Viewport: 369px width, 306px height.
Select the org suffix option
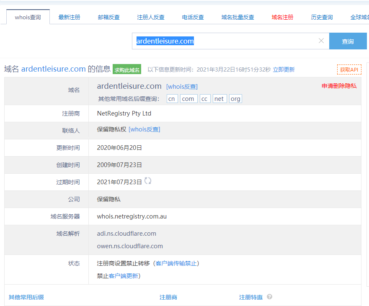tap(235, 99)
